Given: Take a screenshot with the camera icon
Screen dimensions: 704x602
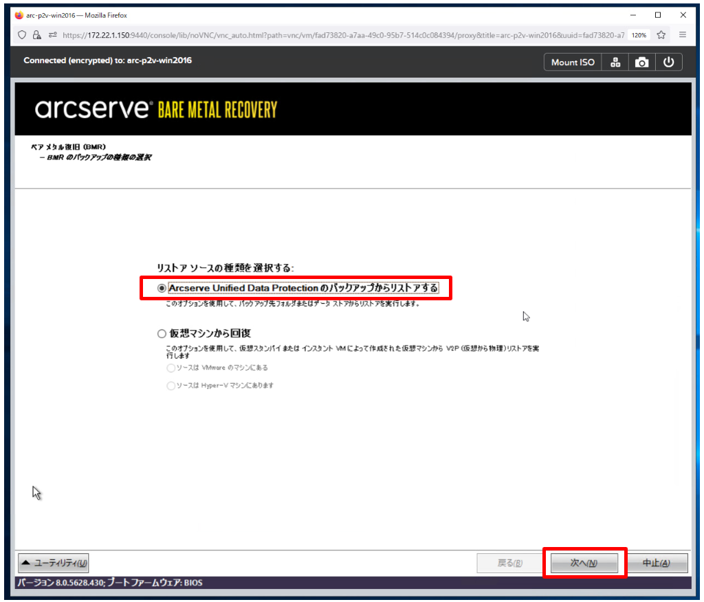Looking at the screenshot, I should point(641,63).
